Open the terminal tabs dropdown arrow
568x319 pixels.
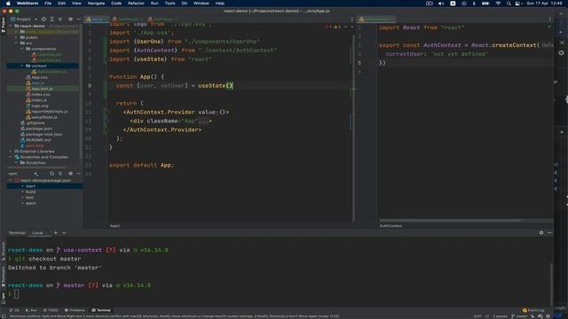tap(64, 232)
